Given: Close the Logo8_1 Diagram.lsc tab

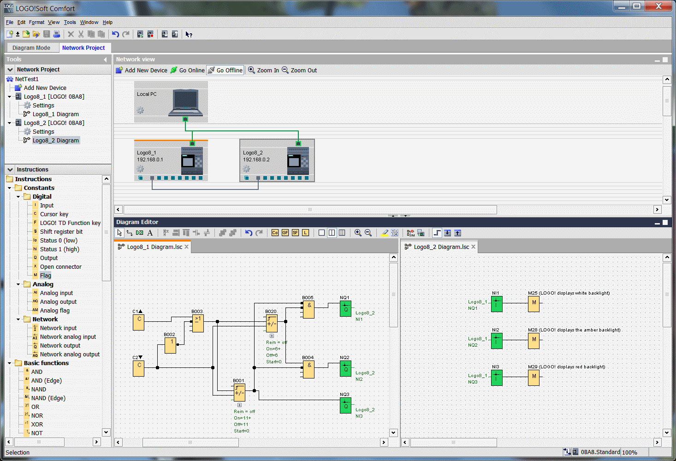Looking at the screenshot, I should click(187, 247).
